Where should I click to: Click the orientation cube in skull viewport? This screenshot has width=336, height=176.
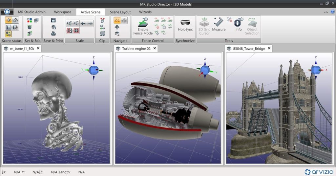94,70
